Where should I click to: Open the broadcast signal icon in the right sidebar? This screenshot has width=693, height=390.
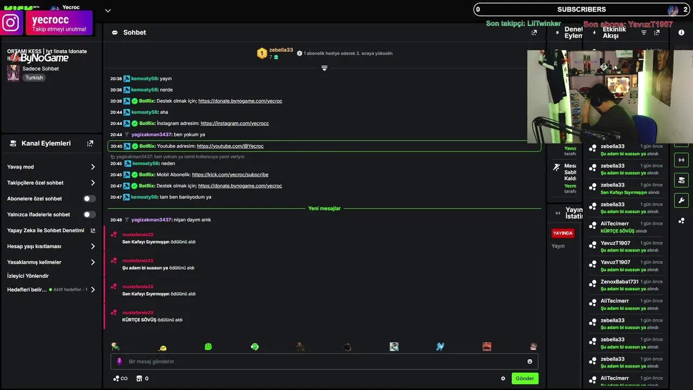681,160
